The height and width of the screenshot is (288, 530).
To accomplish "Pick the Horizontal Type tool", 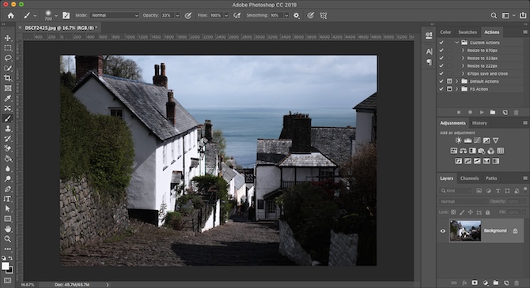I will pyautogui.click(x=7, y=199).
